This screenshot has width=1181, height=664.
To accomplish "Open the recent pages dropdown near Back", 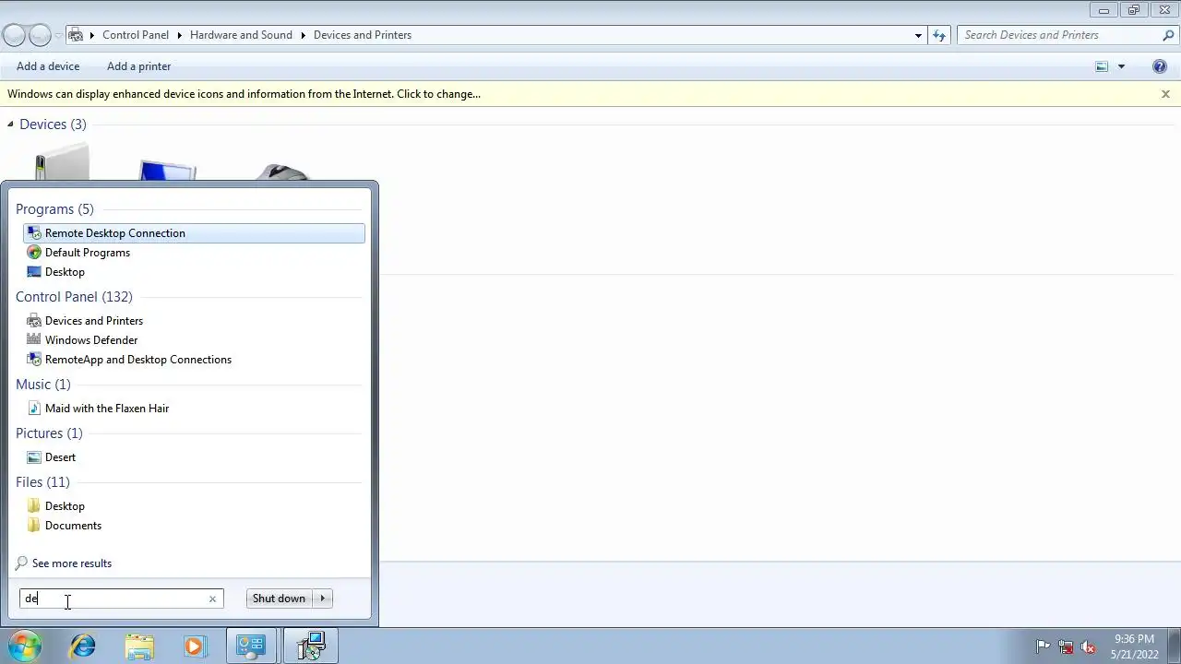I will (58, 35).
